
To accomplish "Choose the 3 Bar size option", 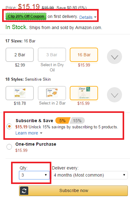I will pyautogui.click(x=52, y=55).
